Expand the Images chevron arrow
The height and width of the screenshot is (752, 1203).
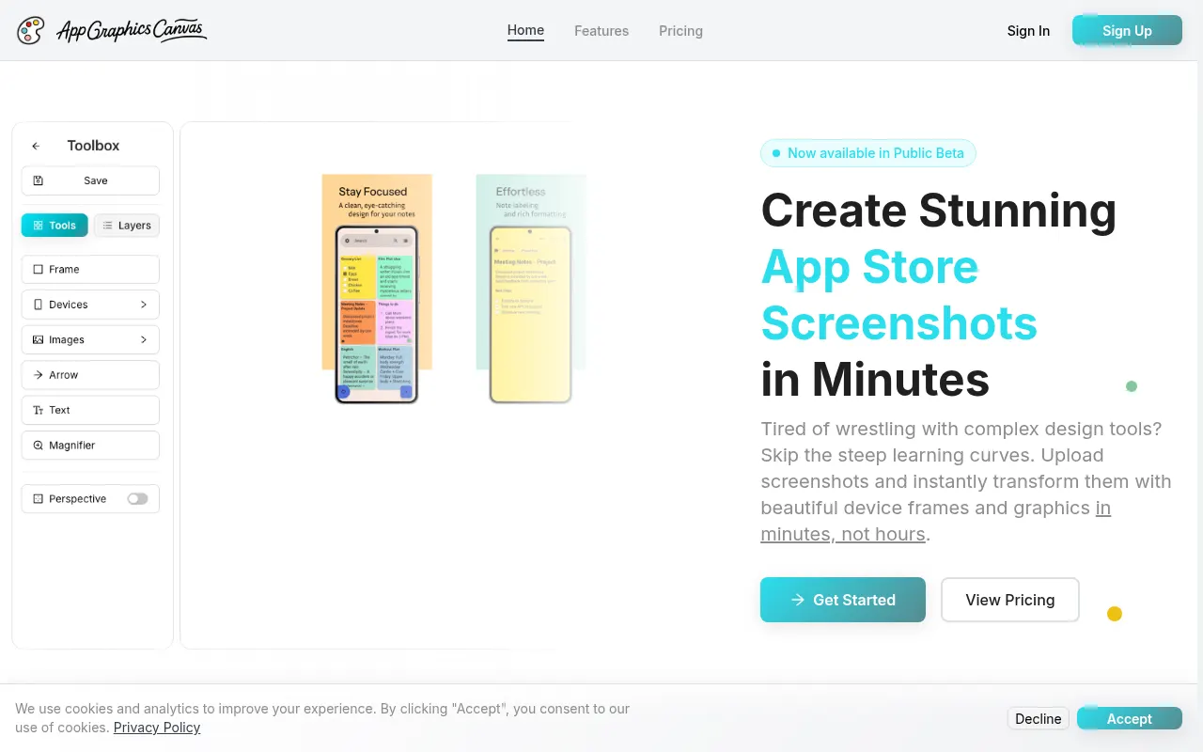pos(144,339)
